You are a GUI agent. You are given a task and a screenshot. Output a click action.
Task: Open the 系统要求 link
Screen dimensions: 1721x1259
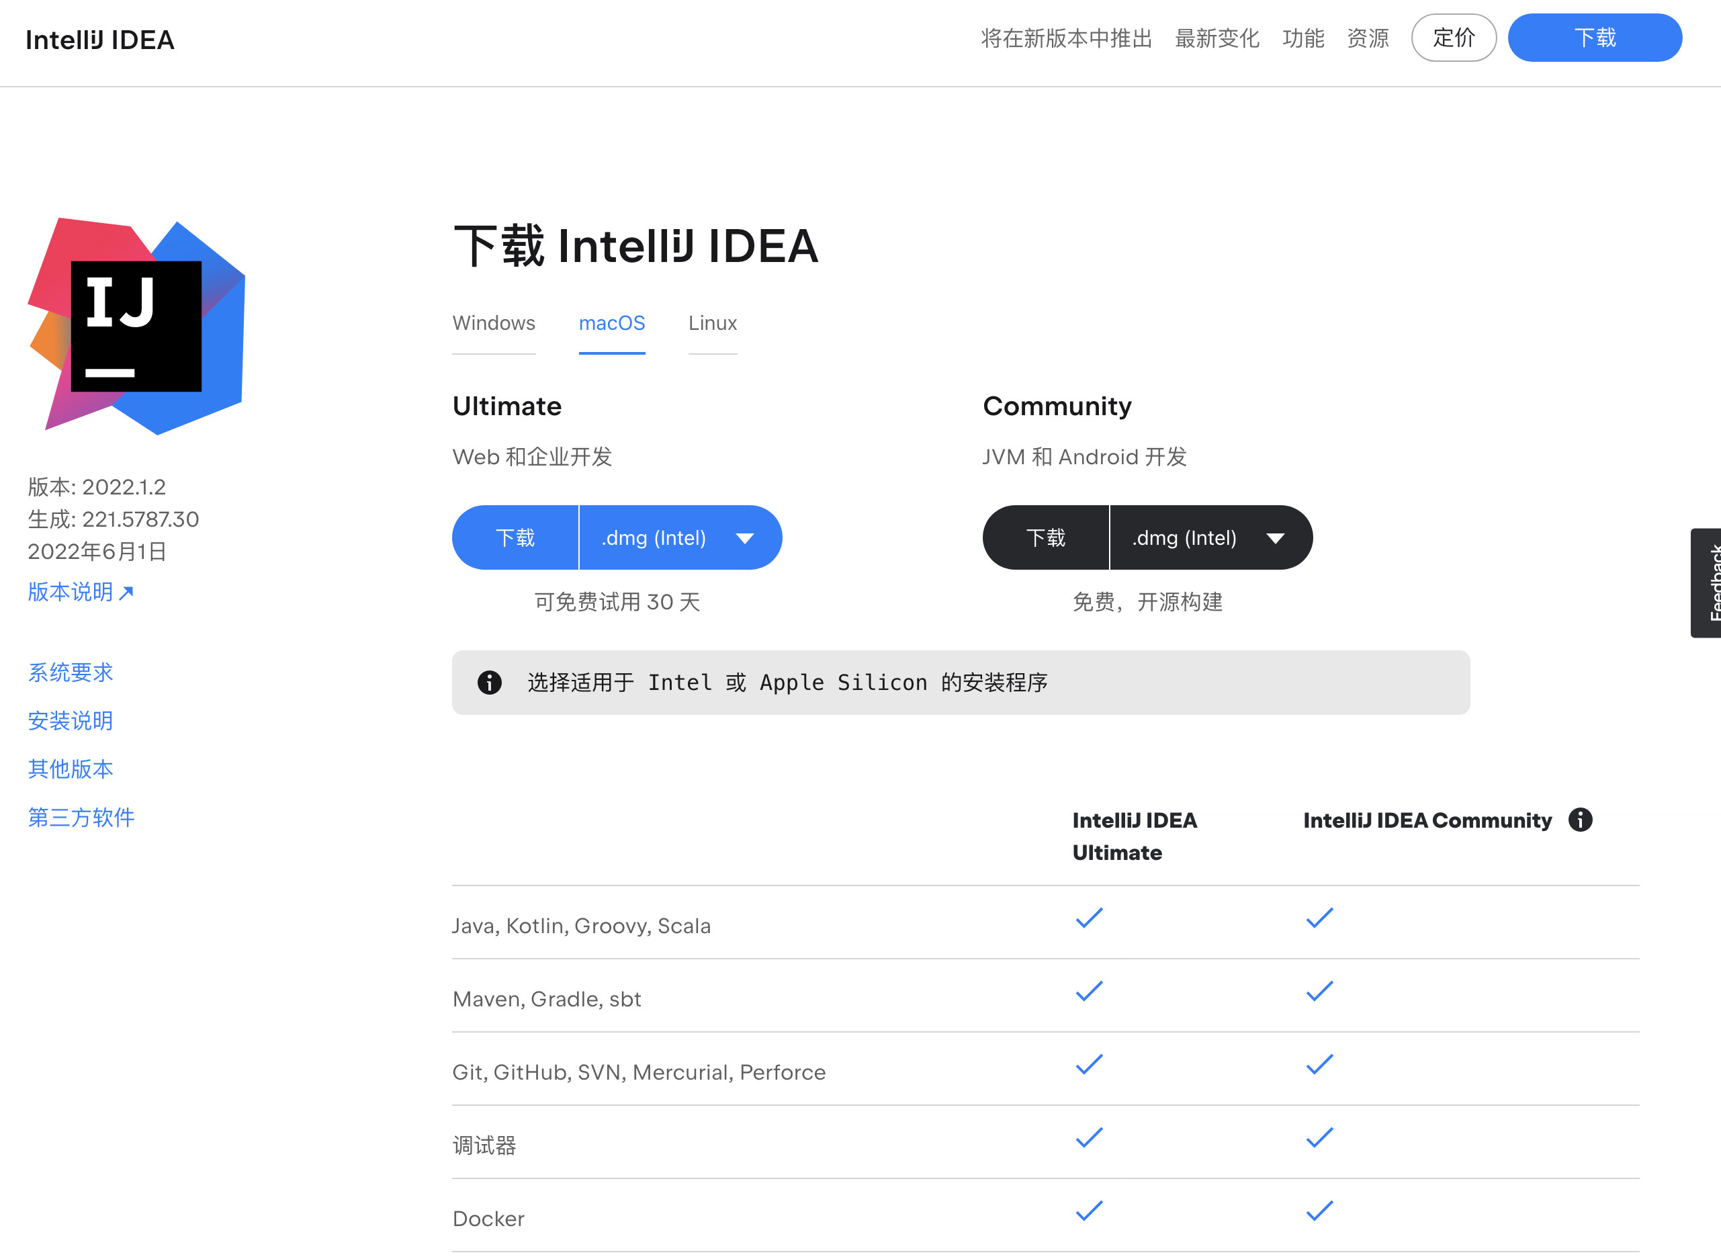pyautogui.click(x=70, y=672)
